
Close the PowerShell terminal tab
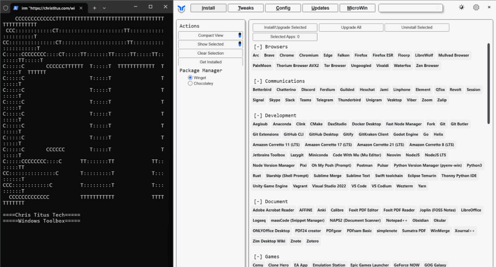tap(81, 8)
